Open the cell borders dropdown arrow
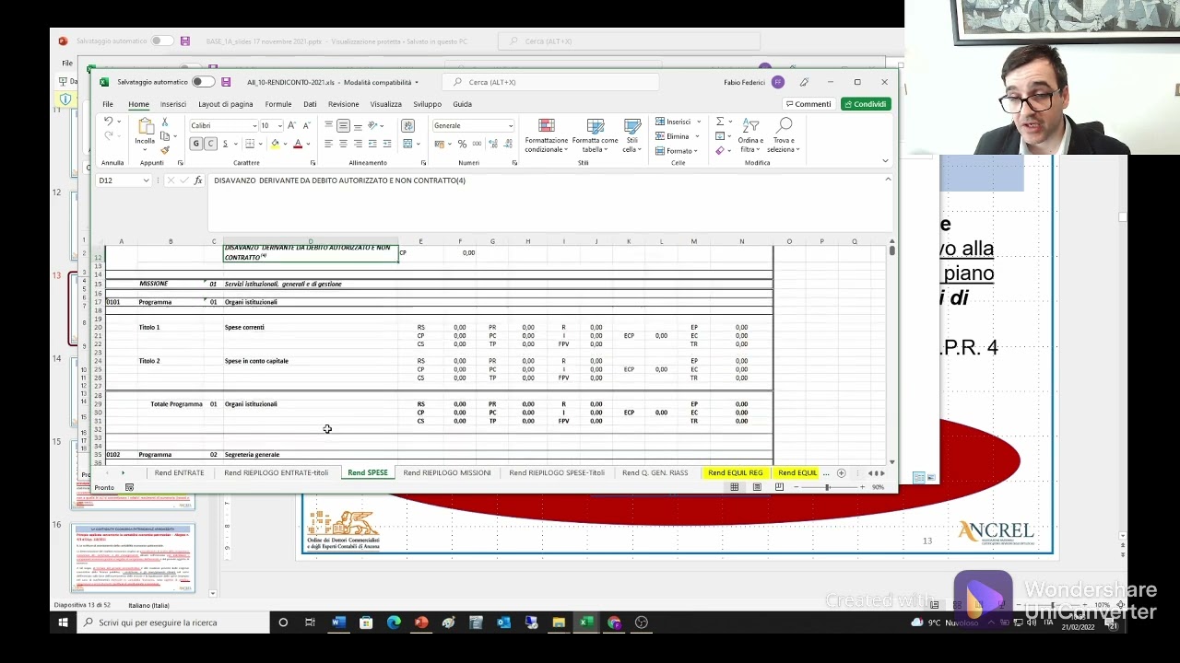The height and width of the screenshot is (663, 1180). (262, 144)
